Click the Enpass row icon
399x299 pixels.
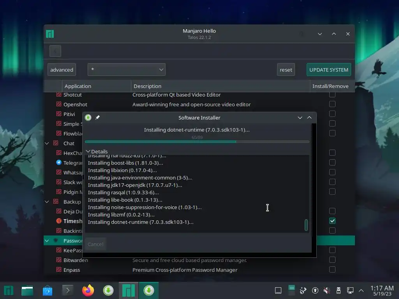coord(59,269)
